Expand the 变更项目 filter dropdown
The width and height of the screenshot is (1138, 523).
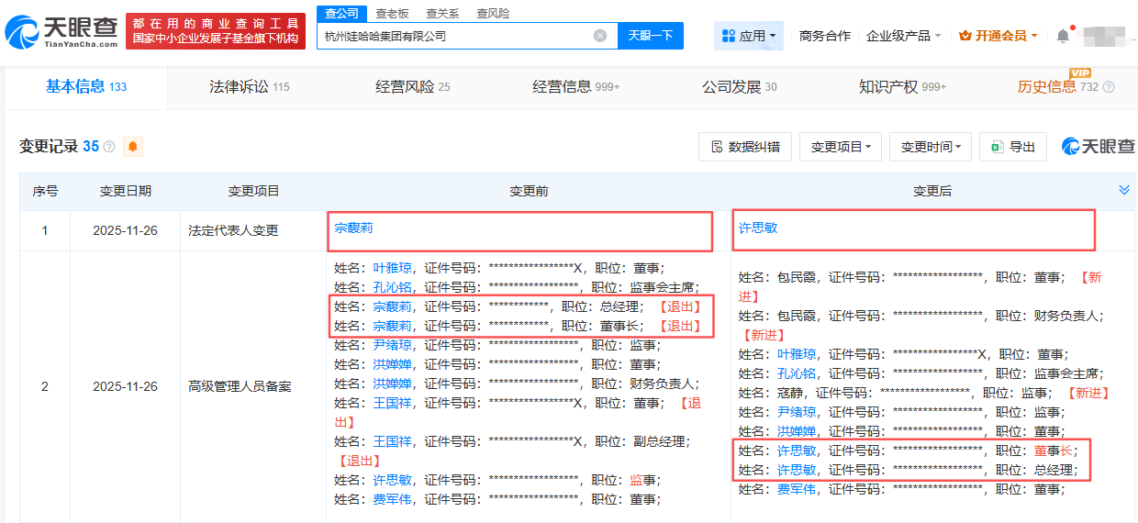click(x=841, y=147)
